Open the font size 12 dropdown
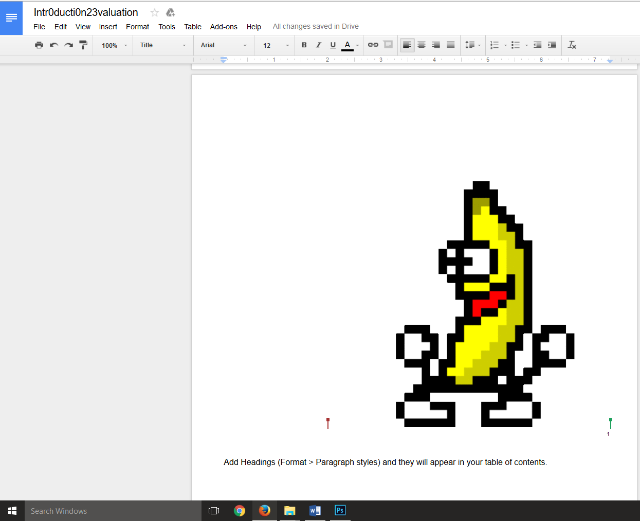Image resolution: width=640 pixels, height=521 pixels. click(x=276, y=46)
